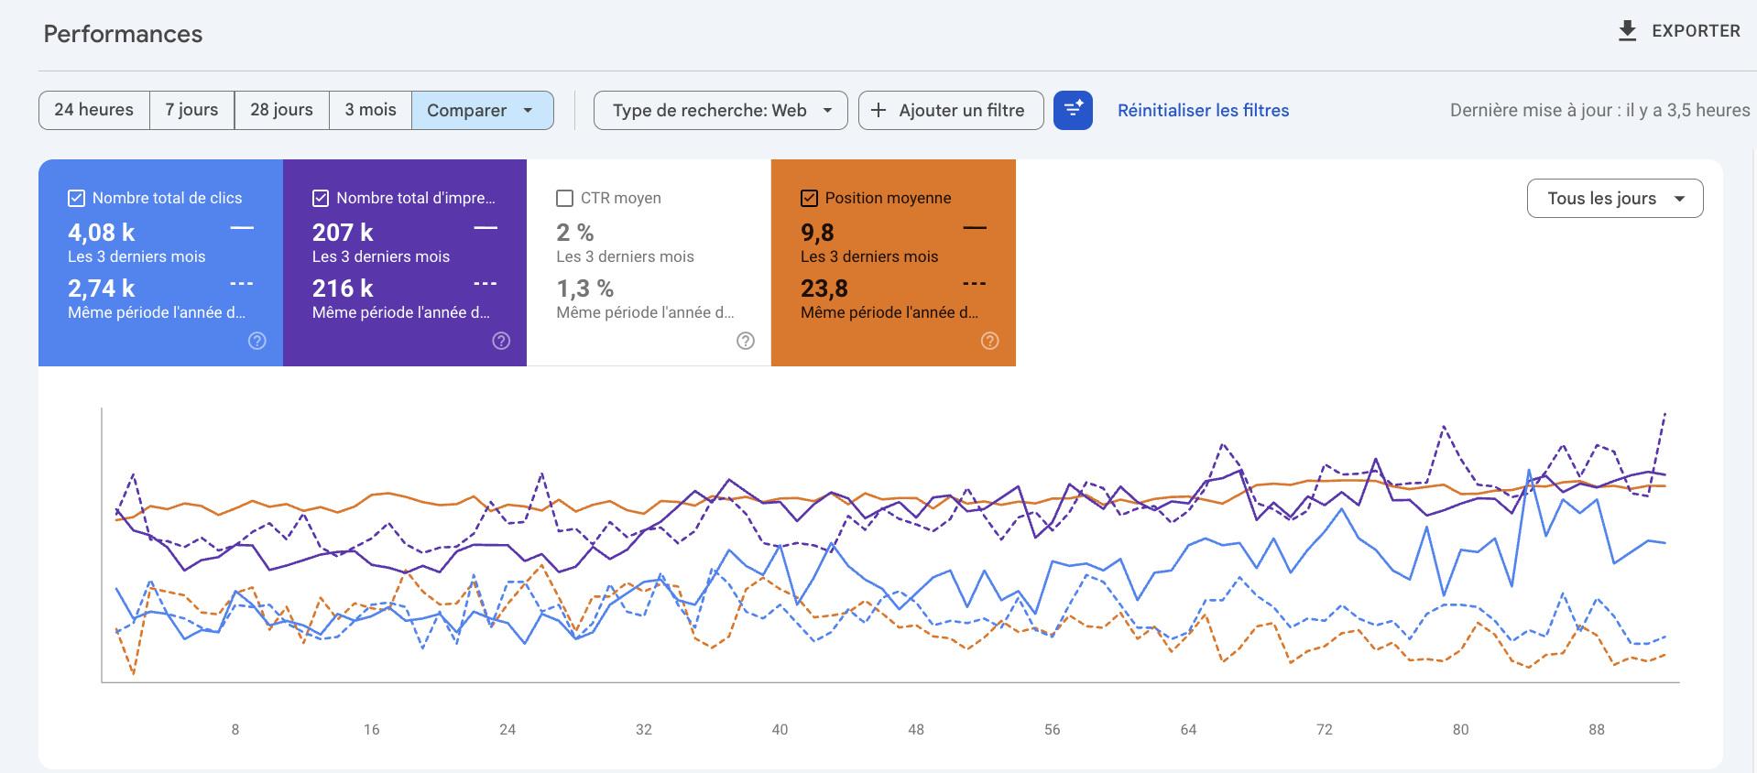This screenshot has width=1757, height=773.
Task: Click chart x-axis label 24
Action: pyautogui.click(x=507, y=730)
